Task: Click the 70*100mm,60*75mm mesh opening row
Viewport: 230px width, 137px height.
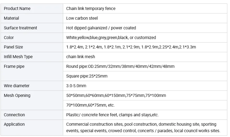Action: pyautogui.click(x=145, y=105)
